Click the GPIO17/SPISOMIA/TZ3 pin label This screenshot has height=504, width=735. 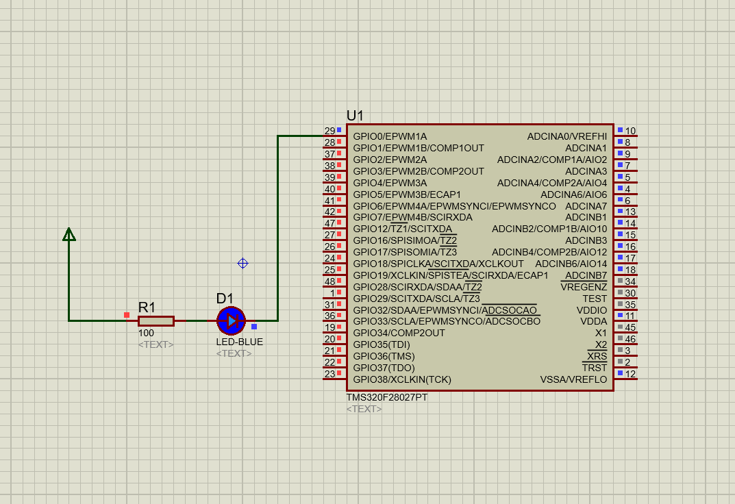click(x=405, y=252)
